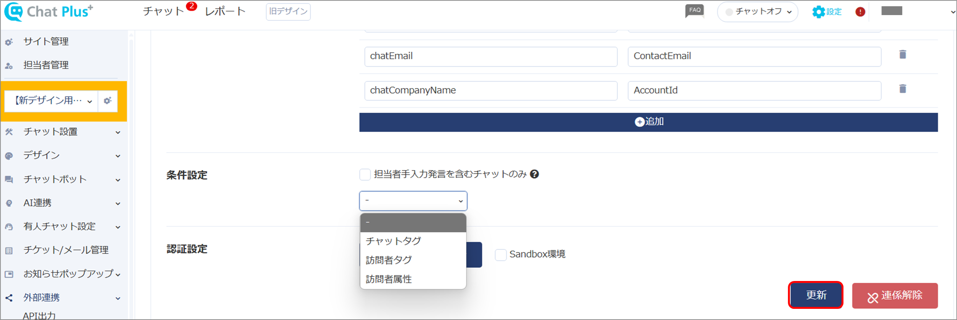Expand the 有人チャット設定 menu
The image size is (957, 320).
click(x=118, y=227)
